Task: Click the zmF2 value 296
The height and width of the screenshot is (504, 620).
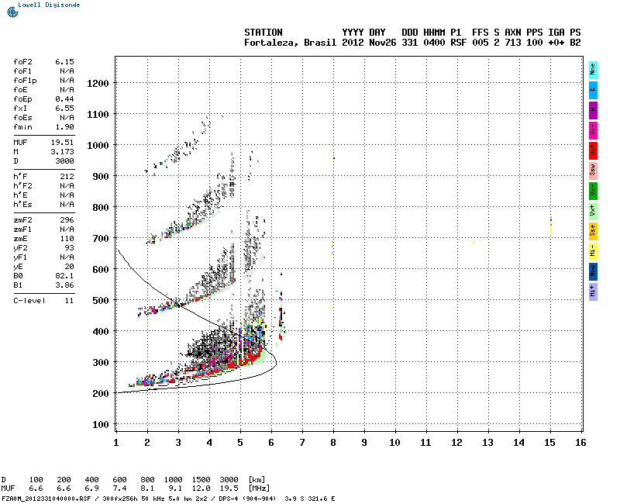Action: 67,220
